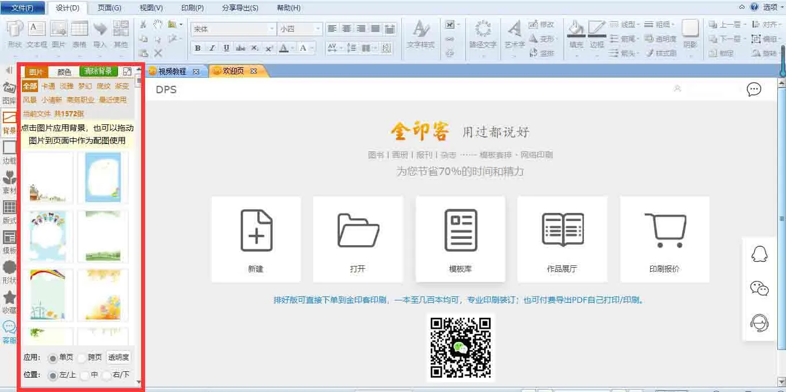Click the chat bubble icon beside DPS header
Screen dimensions: 786x392
point(754,89)
